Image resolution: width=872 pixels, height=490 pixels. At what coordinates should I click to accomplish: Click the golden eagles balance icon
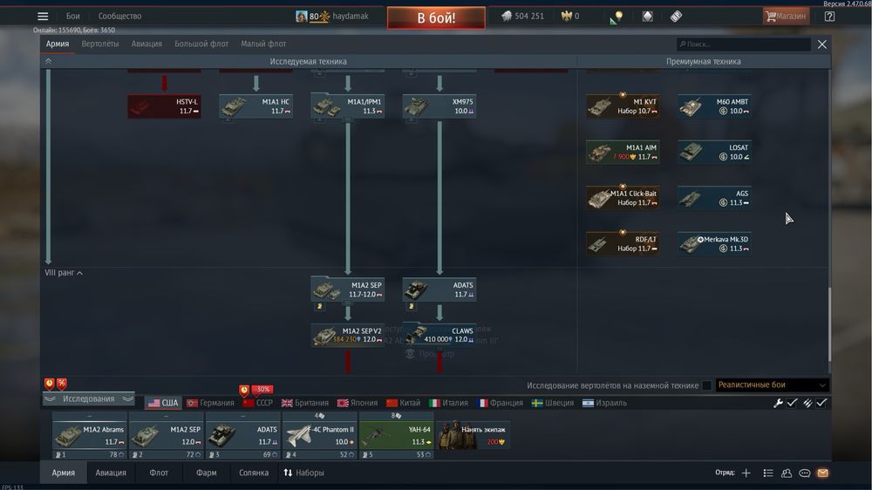click(x=566, y=16)
